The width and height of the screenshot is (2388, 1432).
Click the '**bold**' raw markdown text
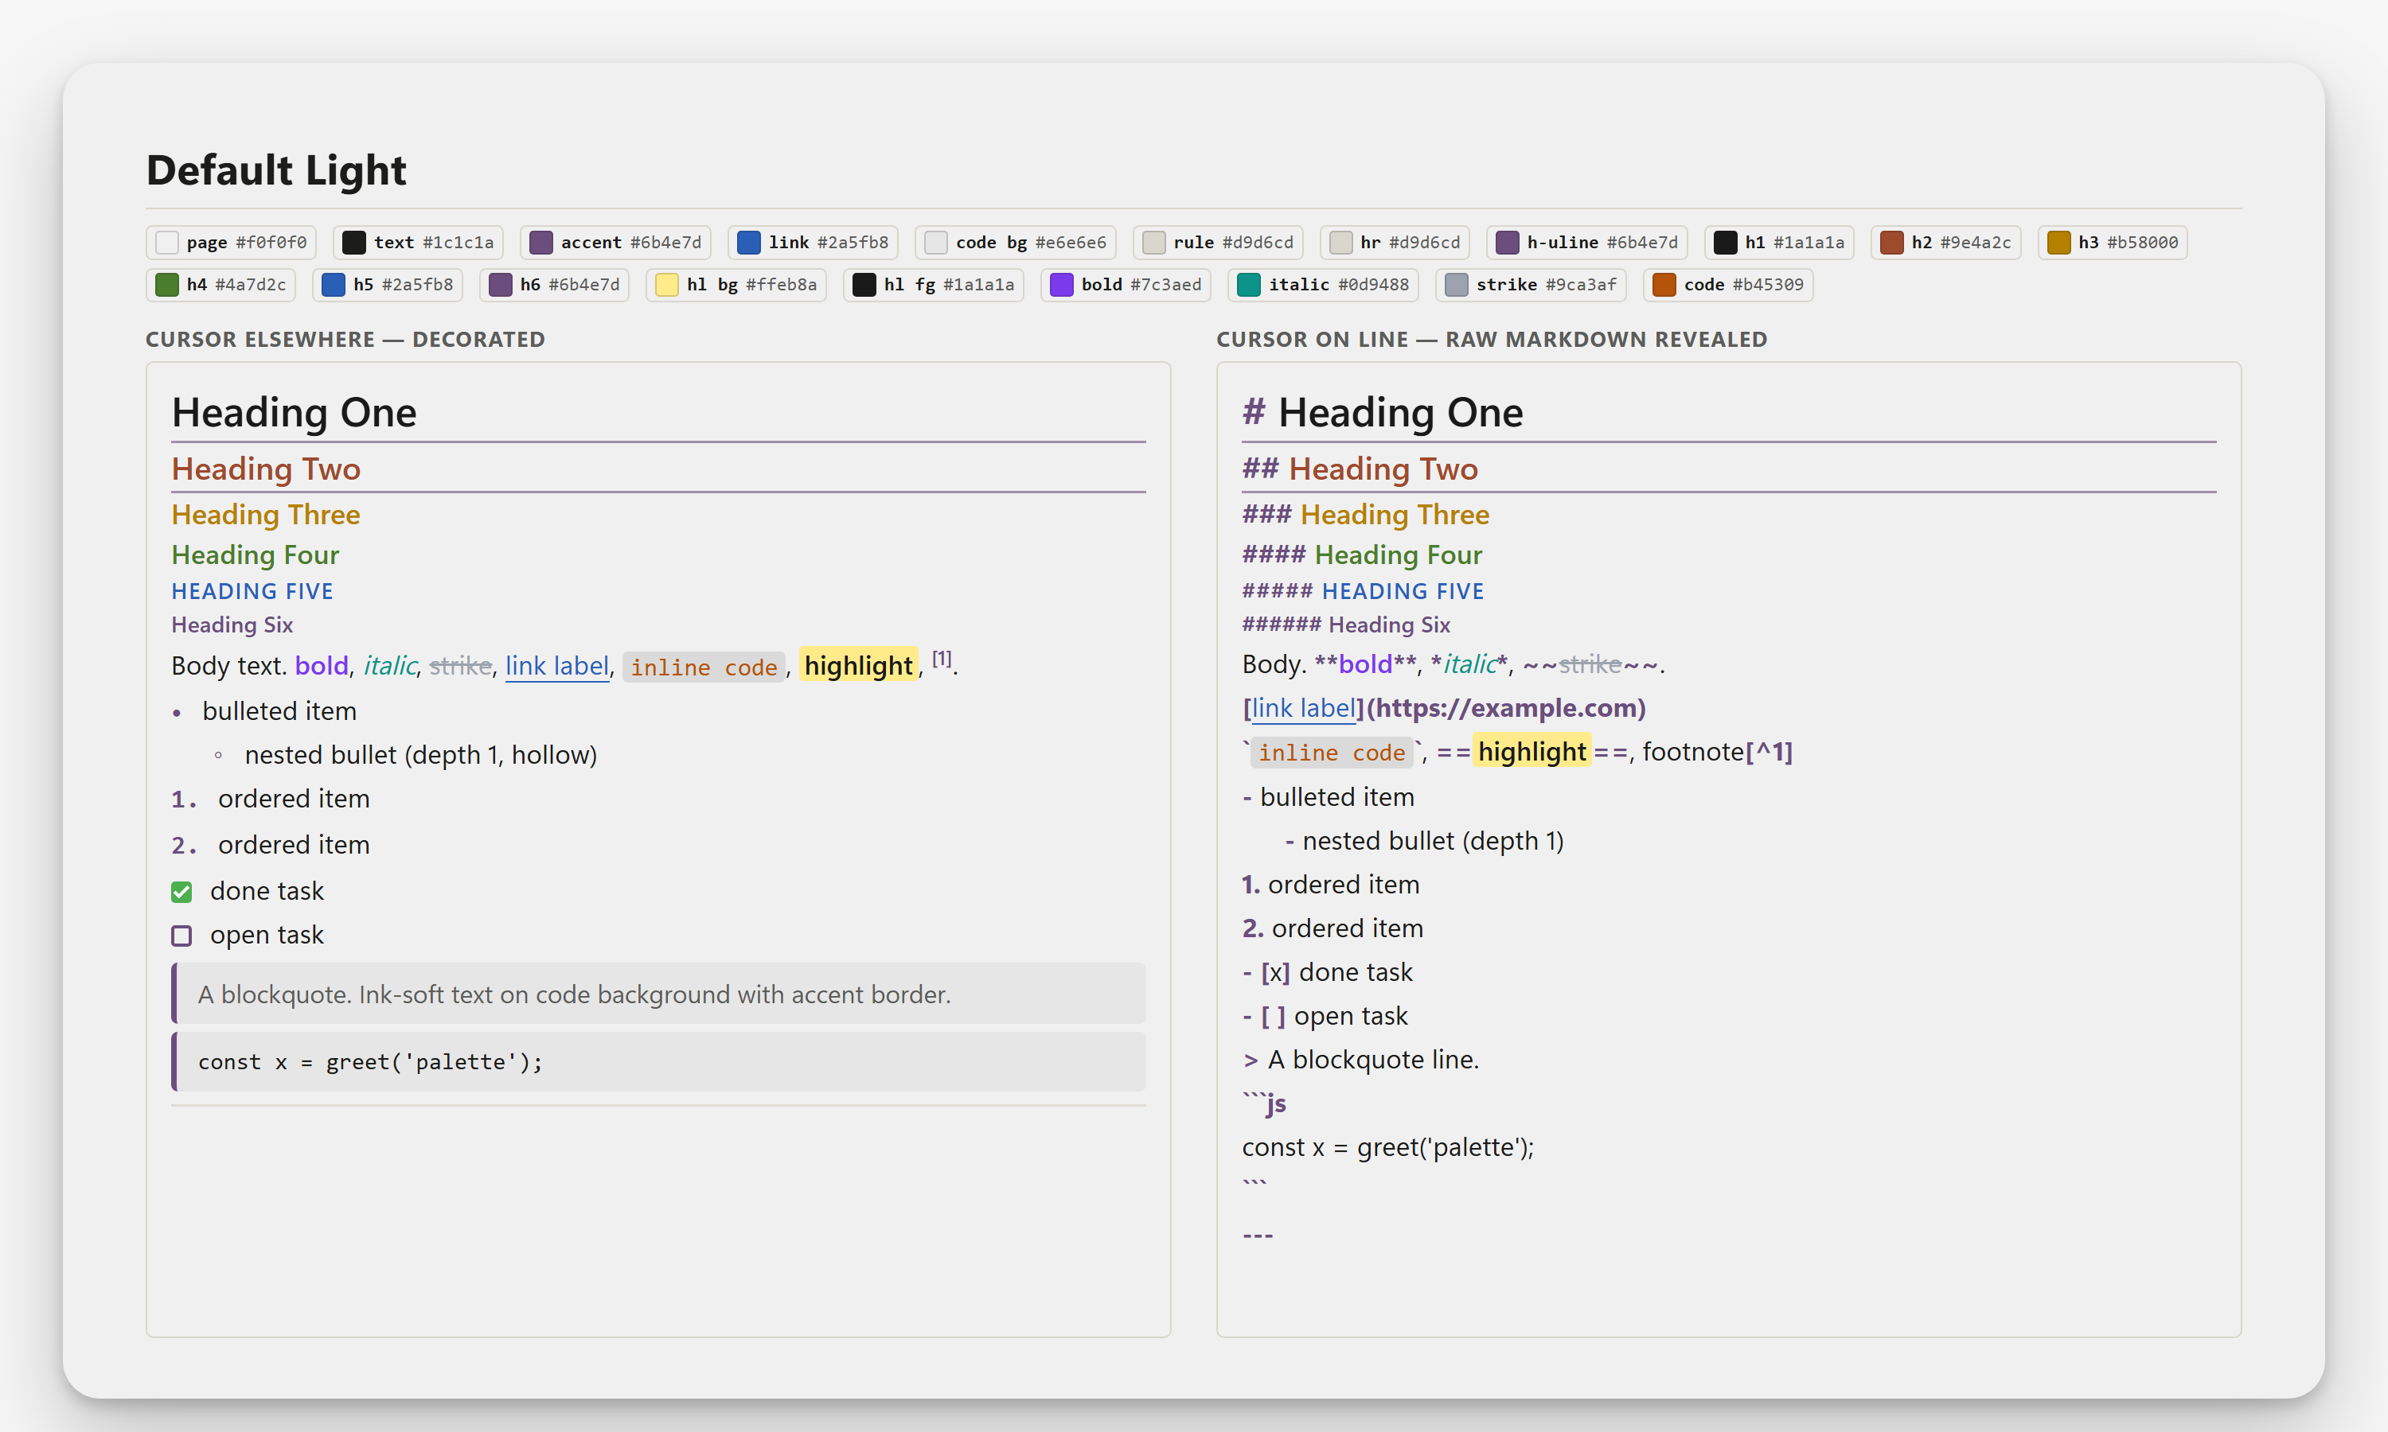1366,664
